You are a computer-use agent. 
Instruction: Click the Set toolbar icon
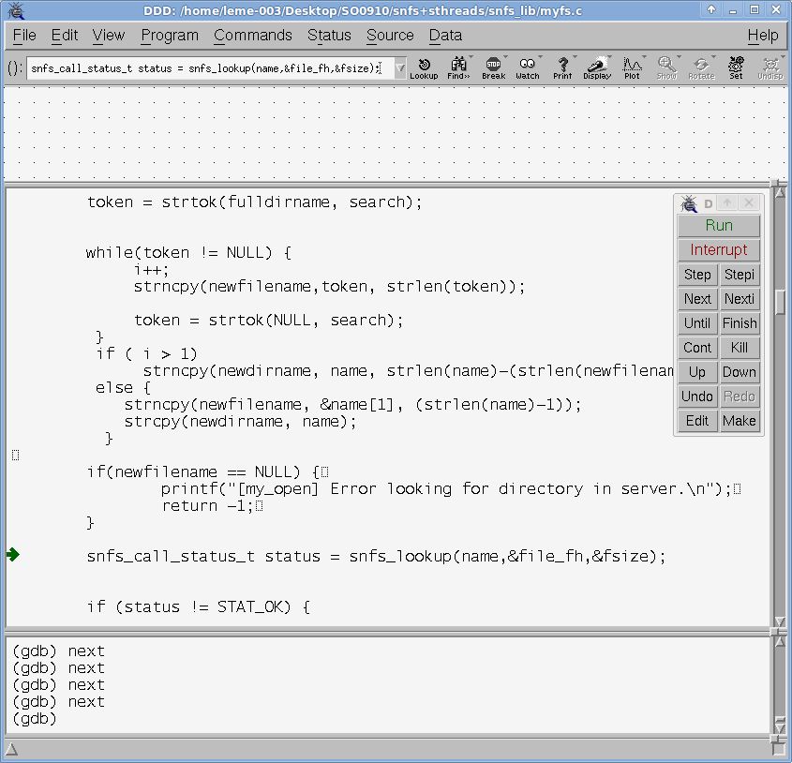(x=736, y=68)
